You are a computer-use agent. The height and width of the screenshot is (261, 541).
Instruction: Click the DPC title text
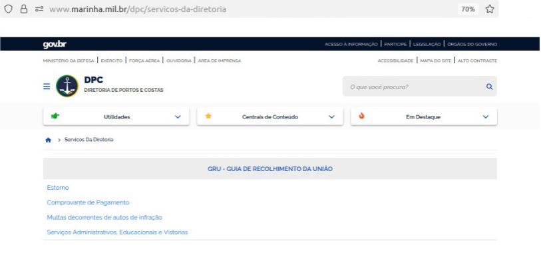pyautogui.click(x=94, y=80)
